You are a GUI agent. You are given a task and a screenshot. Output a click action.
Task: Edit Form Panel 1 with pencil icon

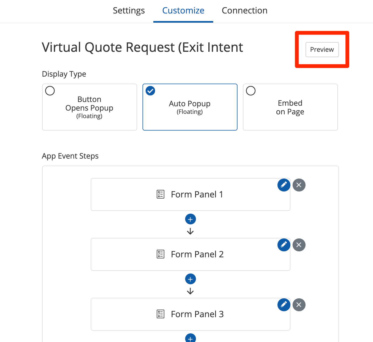point(284,185)
